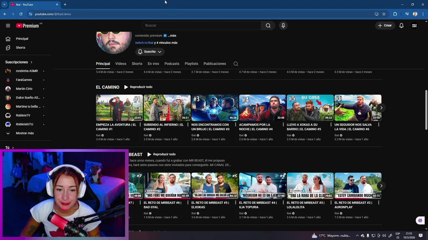The image size is (428, 240).
Task: Click the browser address bar URL
Action: tap(53, 14)
